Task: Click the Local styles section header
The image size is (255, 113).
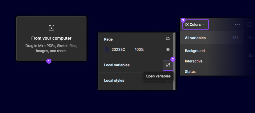Action: coord(114,80)
